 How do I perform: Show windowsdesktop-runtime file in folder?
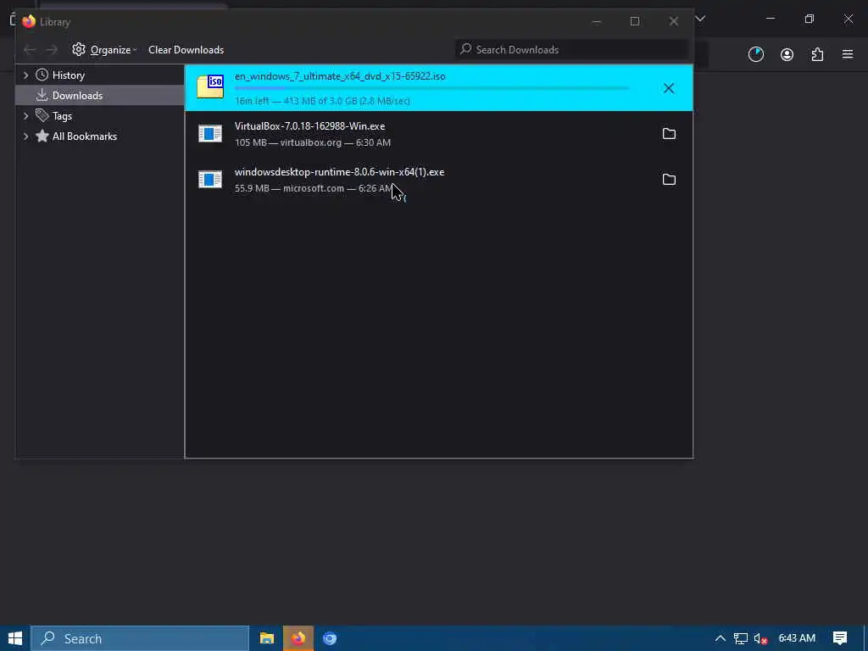[669, 180]
